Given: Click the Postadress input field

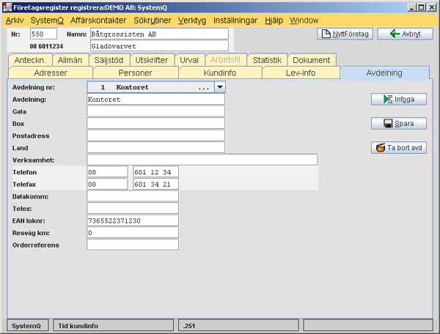Looking at the screenshot, I should (x=155, y=136).
